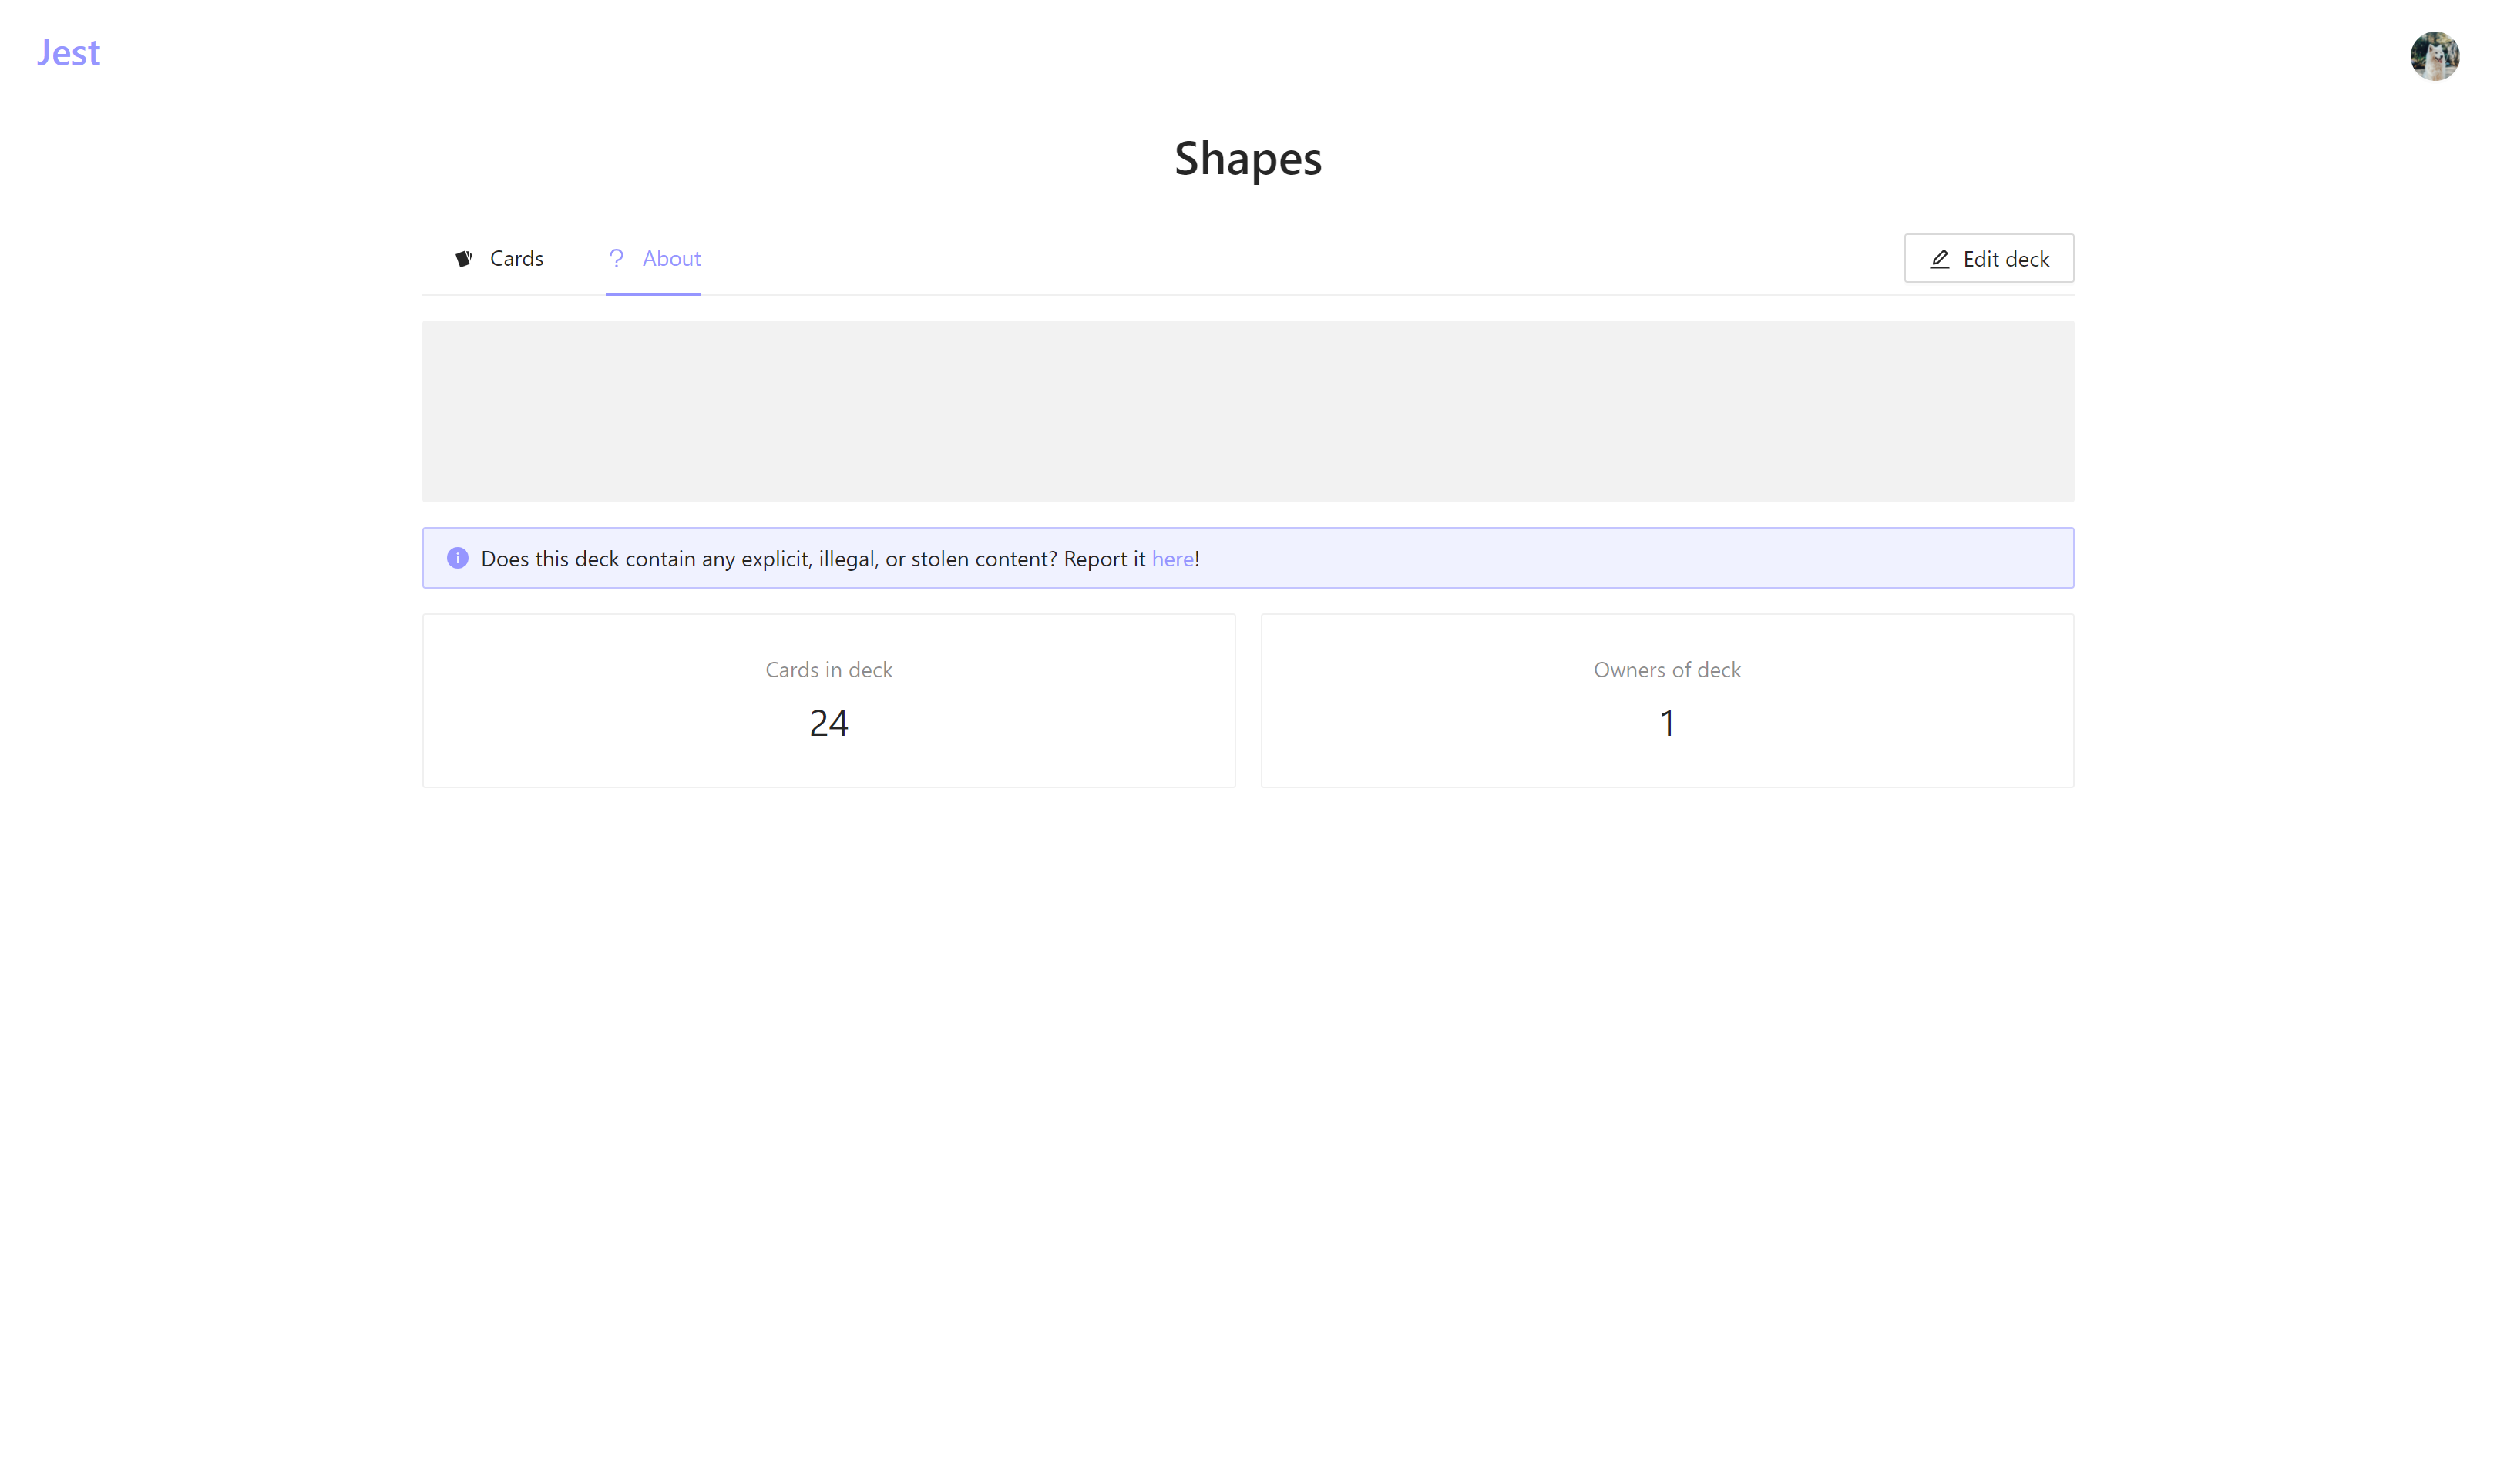Switch to the Cards tab
Screen dimensions: 2497x1484
(x=516, y=259)
